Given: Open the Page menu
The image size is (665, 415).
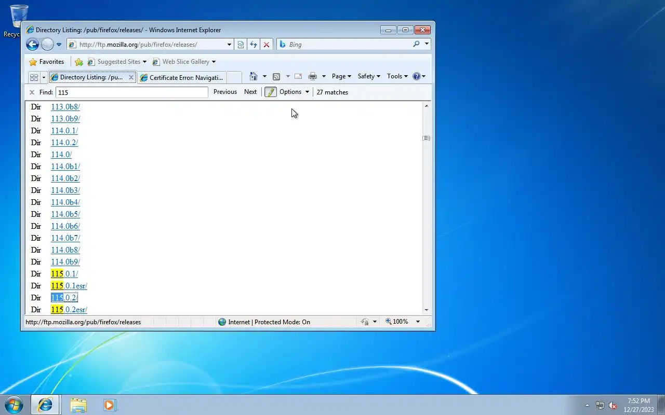Looking at the screenshot, I should 341,76.
